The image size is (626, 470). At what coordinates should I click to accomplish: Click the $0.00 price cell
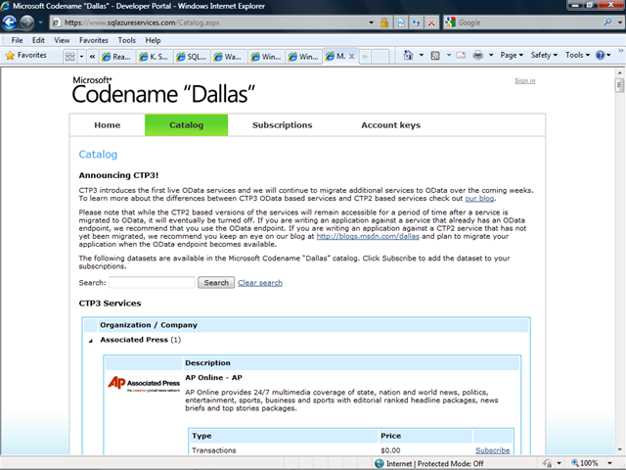(390, 450)
